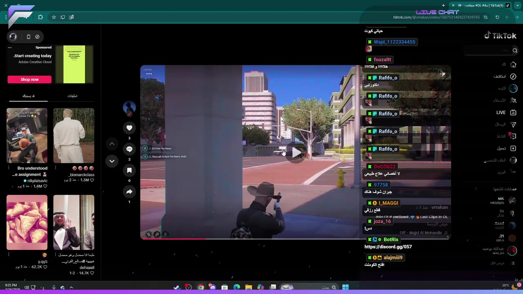Open the sponsored ad three-dot menu
This screenshot has width=523, height=294.
coord(10,47)
